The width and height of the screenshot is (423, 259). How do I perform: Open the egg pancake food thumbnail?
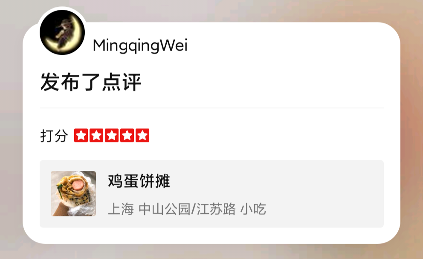73,194
